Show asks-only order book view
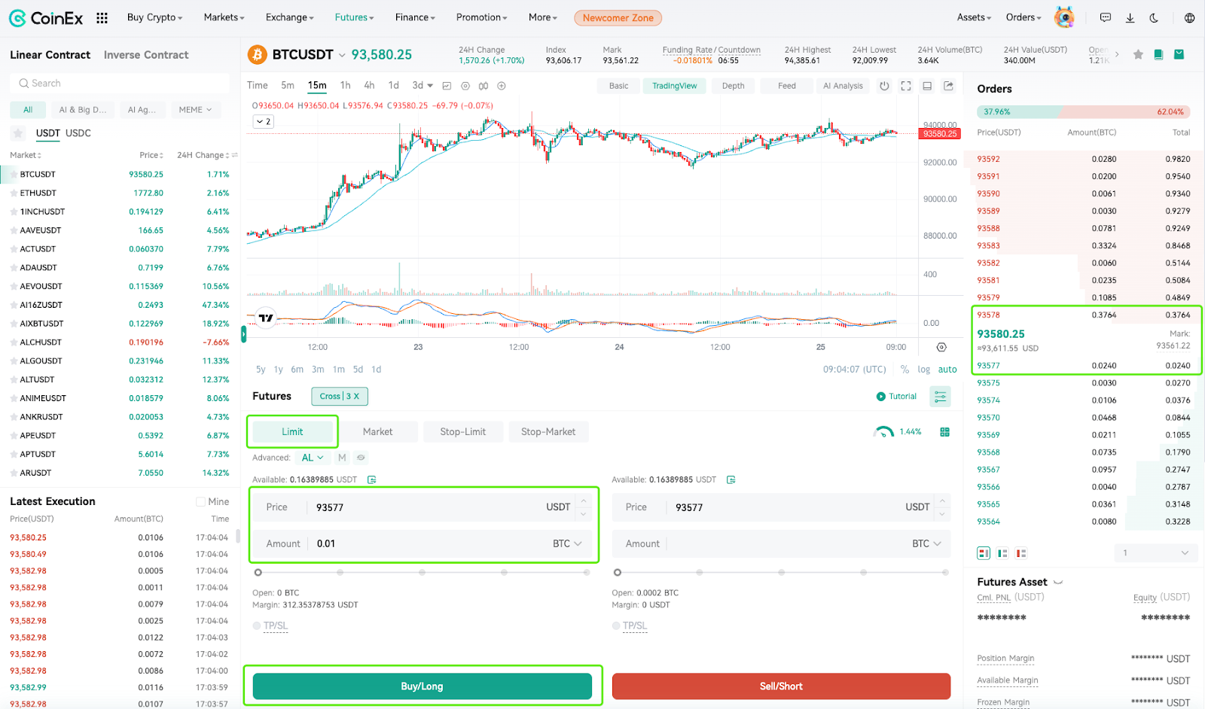 click(x=1021, y=553)
